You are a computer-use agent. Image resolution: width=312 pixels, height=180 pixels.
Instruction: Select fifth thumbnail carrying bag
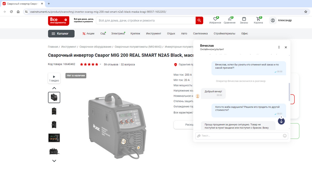pos(54,151)
